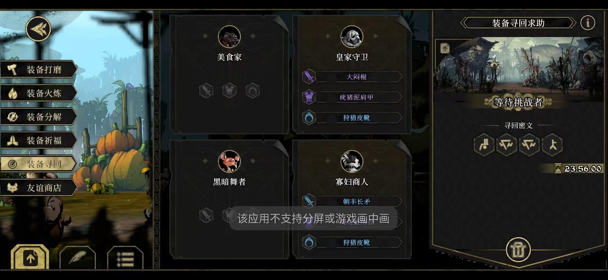Select the 黑暗舞者 character portrait
This screenshot has height=280, width=608.
pyautogui.click(x=229, y=162)
